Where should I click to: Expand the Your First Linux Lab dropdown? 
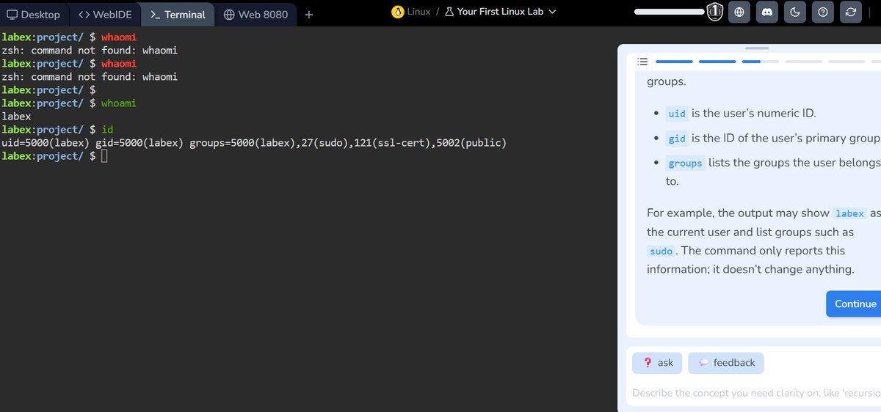tap(507, 12)
